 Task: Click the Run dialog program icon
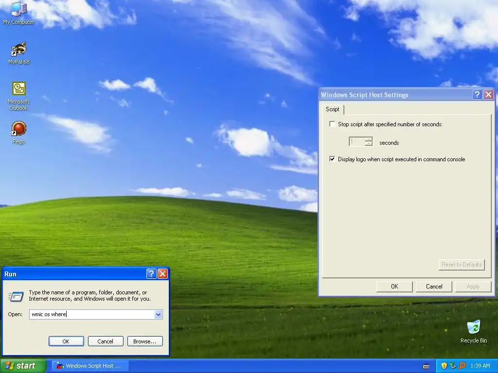16,296
